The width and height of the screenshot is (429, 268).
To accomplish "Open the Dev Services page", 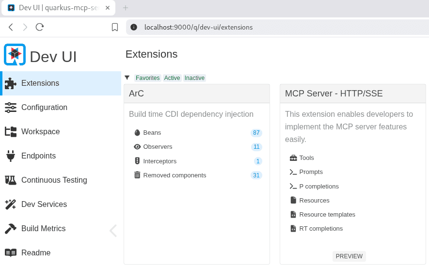I will (61, 205).
